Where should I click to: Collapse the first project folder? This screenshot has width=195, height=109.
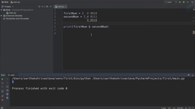[x=1, y=10]
